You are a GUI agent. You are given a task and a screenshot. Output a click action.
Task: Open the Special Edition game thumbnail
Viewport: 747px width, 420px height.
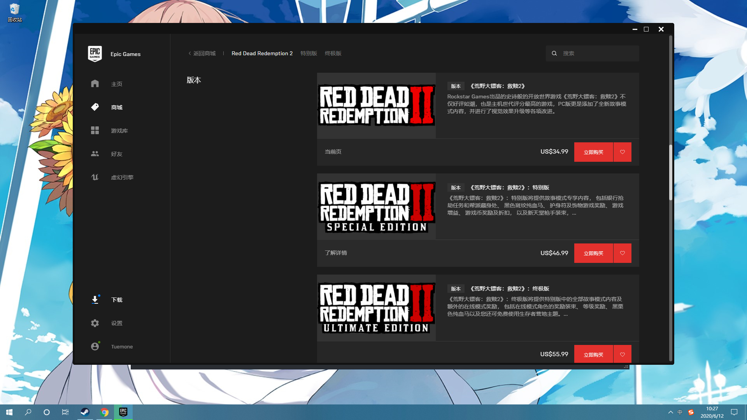(376, 206)
